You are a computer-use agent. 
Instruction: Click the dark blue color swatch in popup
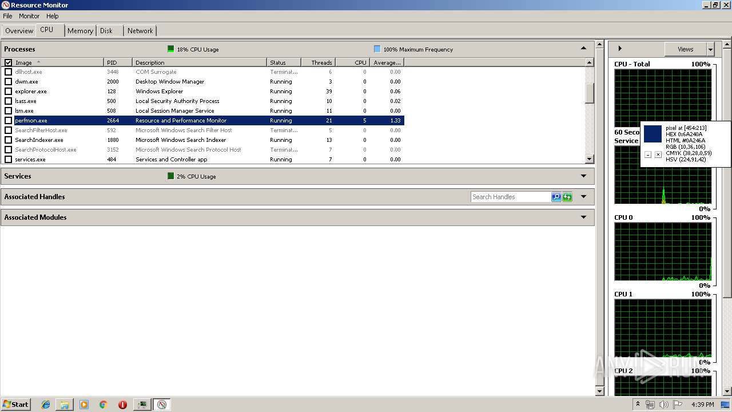coord(653,134)
